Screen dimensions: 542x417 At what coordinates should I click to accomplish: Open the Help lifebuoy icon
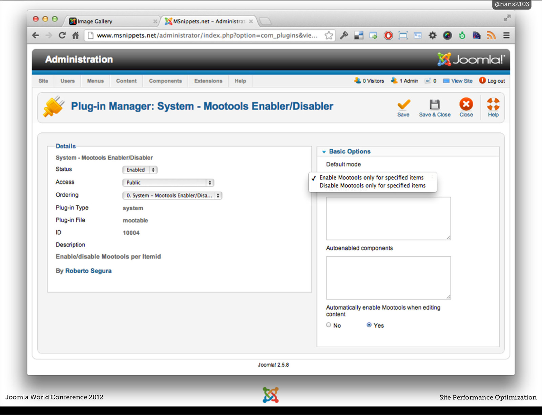click(493, 104)
